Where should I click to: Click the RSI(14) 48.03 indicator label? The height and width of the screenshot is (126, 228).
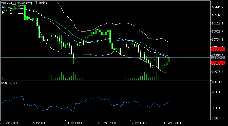pyautogui.click(x=11, y=83)
